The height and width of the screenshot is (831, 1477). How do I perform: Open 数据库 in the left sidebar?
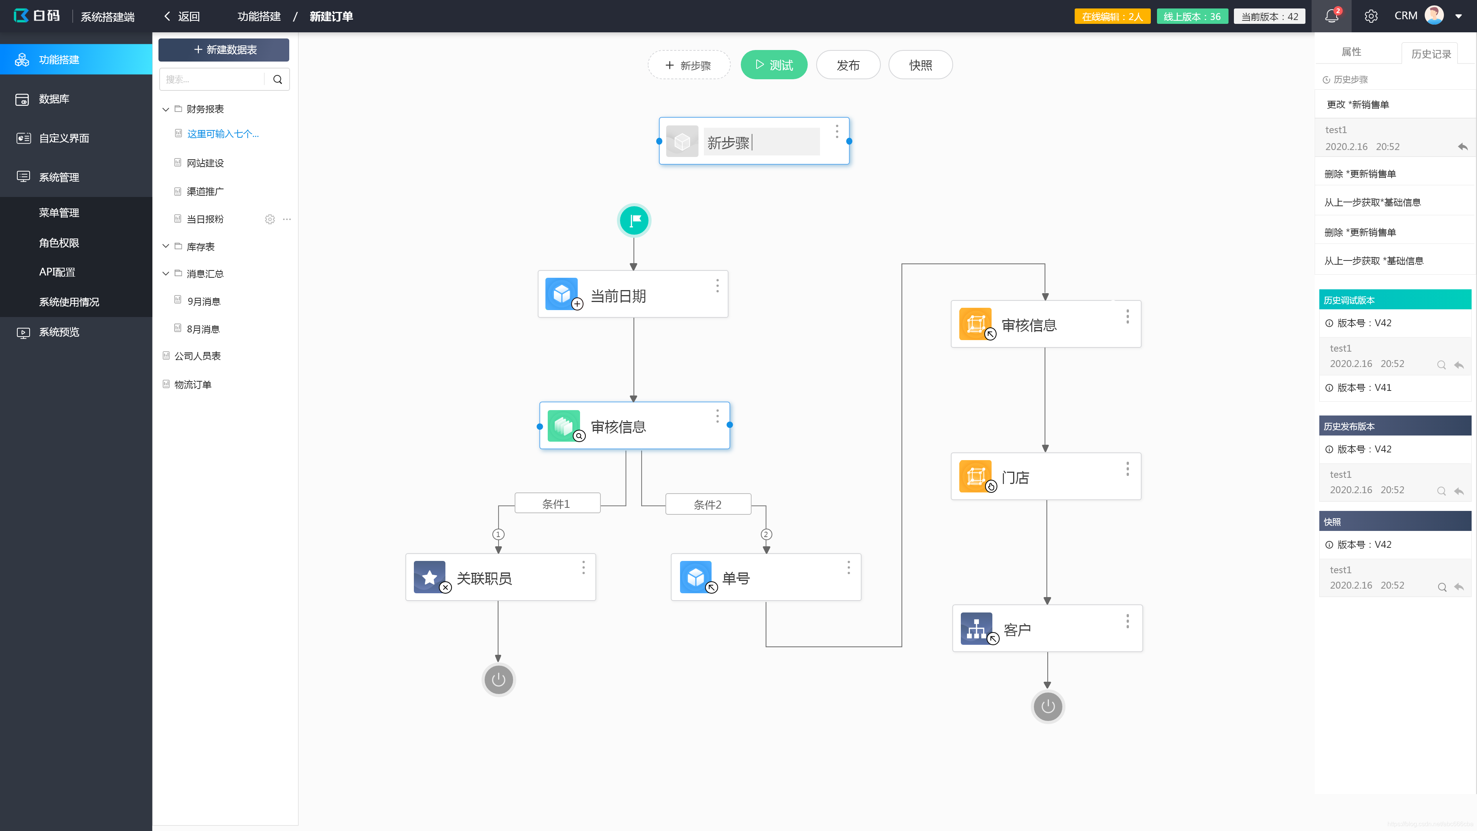coord(54,98)
